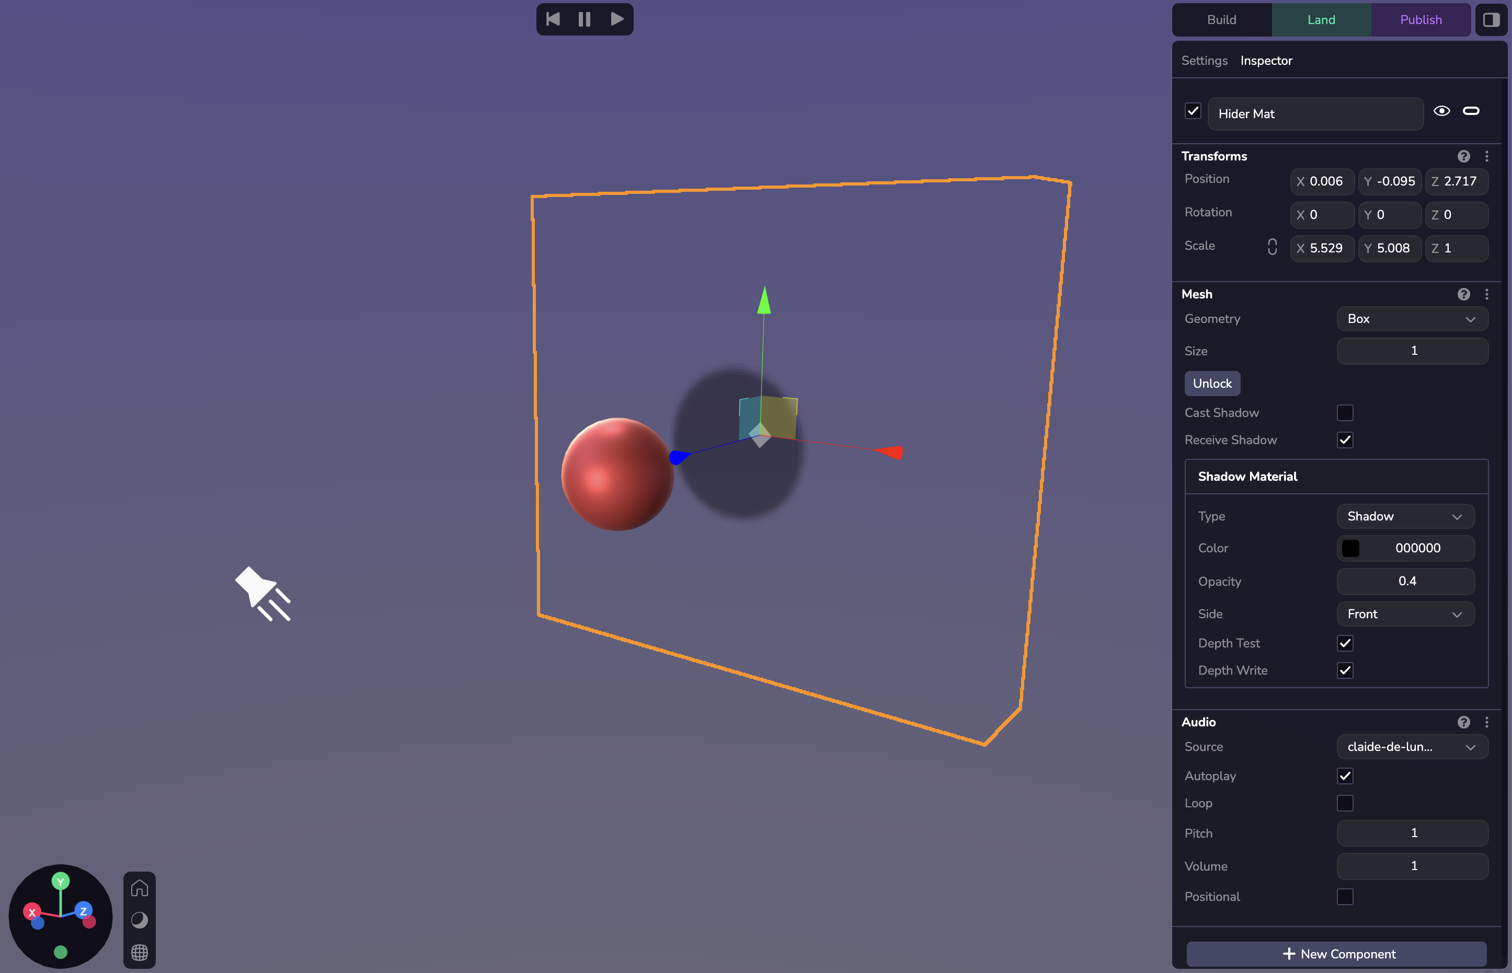1512x973 pixels.
Task: Click the Unlock button
Action: click(x=1212, y=384)
